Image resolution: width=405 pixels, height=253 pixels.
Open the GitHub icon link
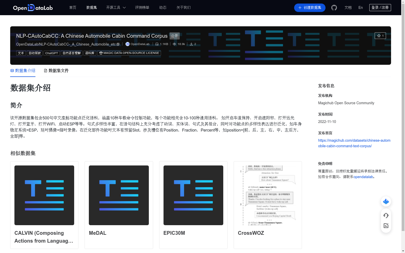pyautogui.click(x=334, y=8)
